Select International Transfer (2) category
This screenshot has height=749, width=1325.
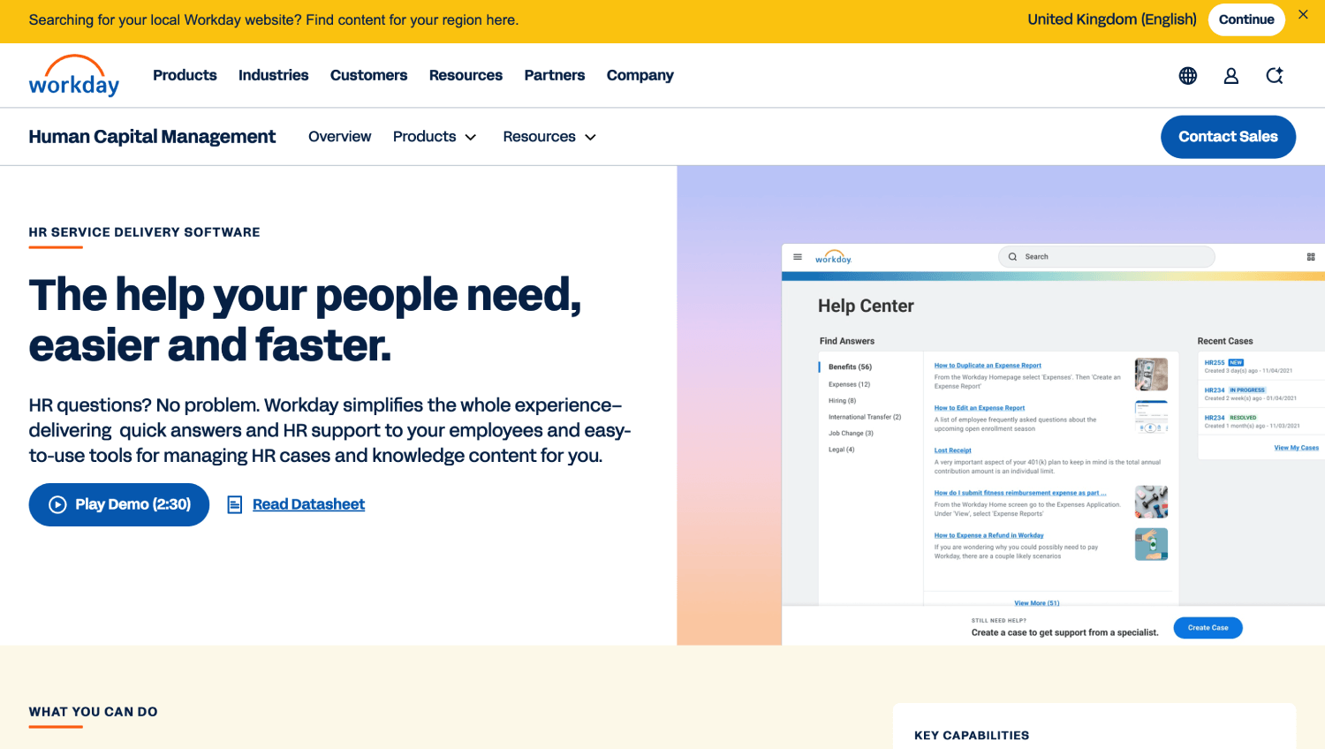coord(865,417)
